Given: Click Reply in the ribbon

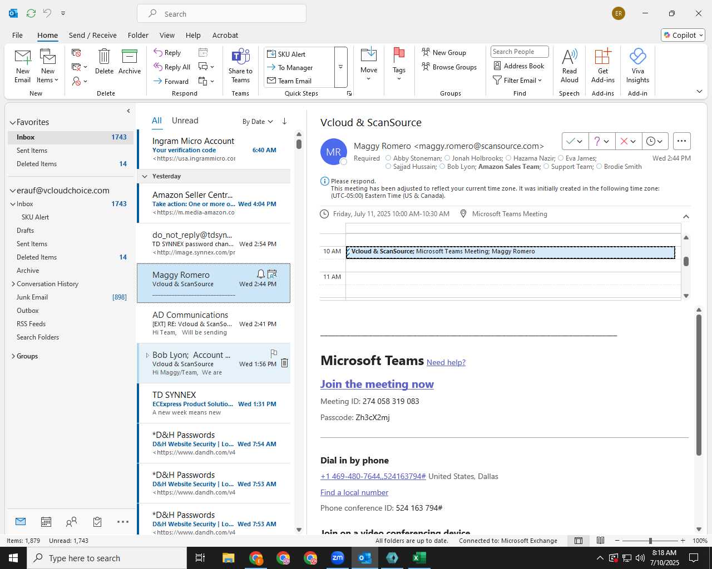Looking at the screenshot, I should [167, 53].
